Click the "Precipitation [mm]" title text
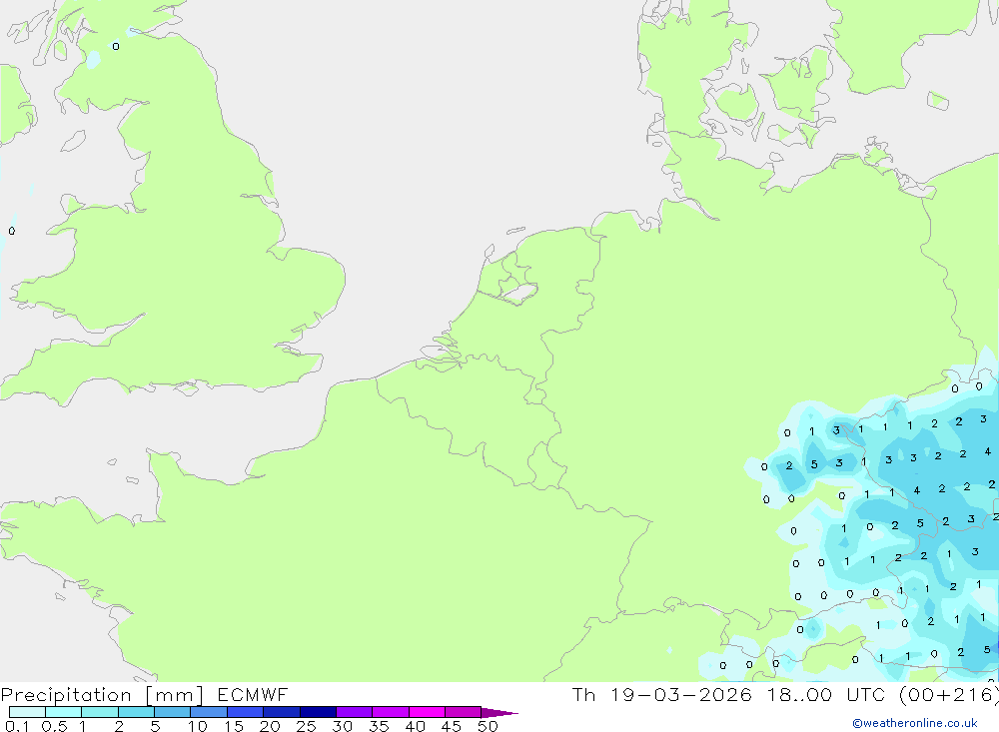The image size is (999, 732). tap(102, 695)
